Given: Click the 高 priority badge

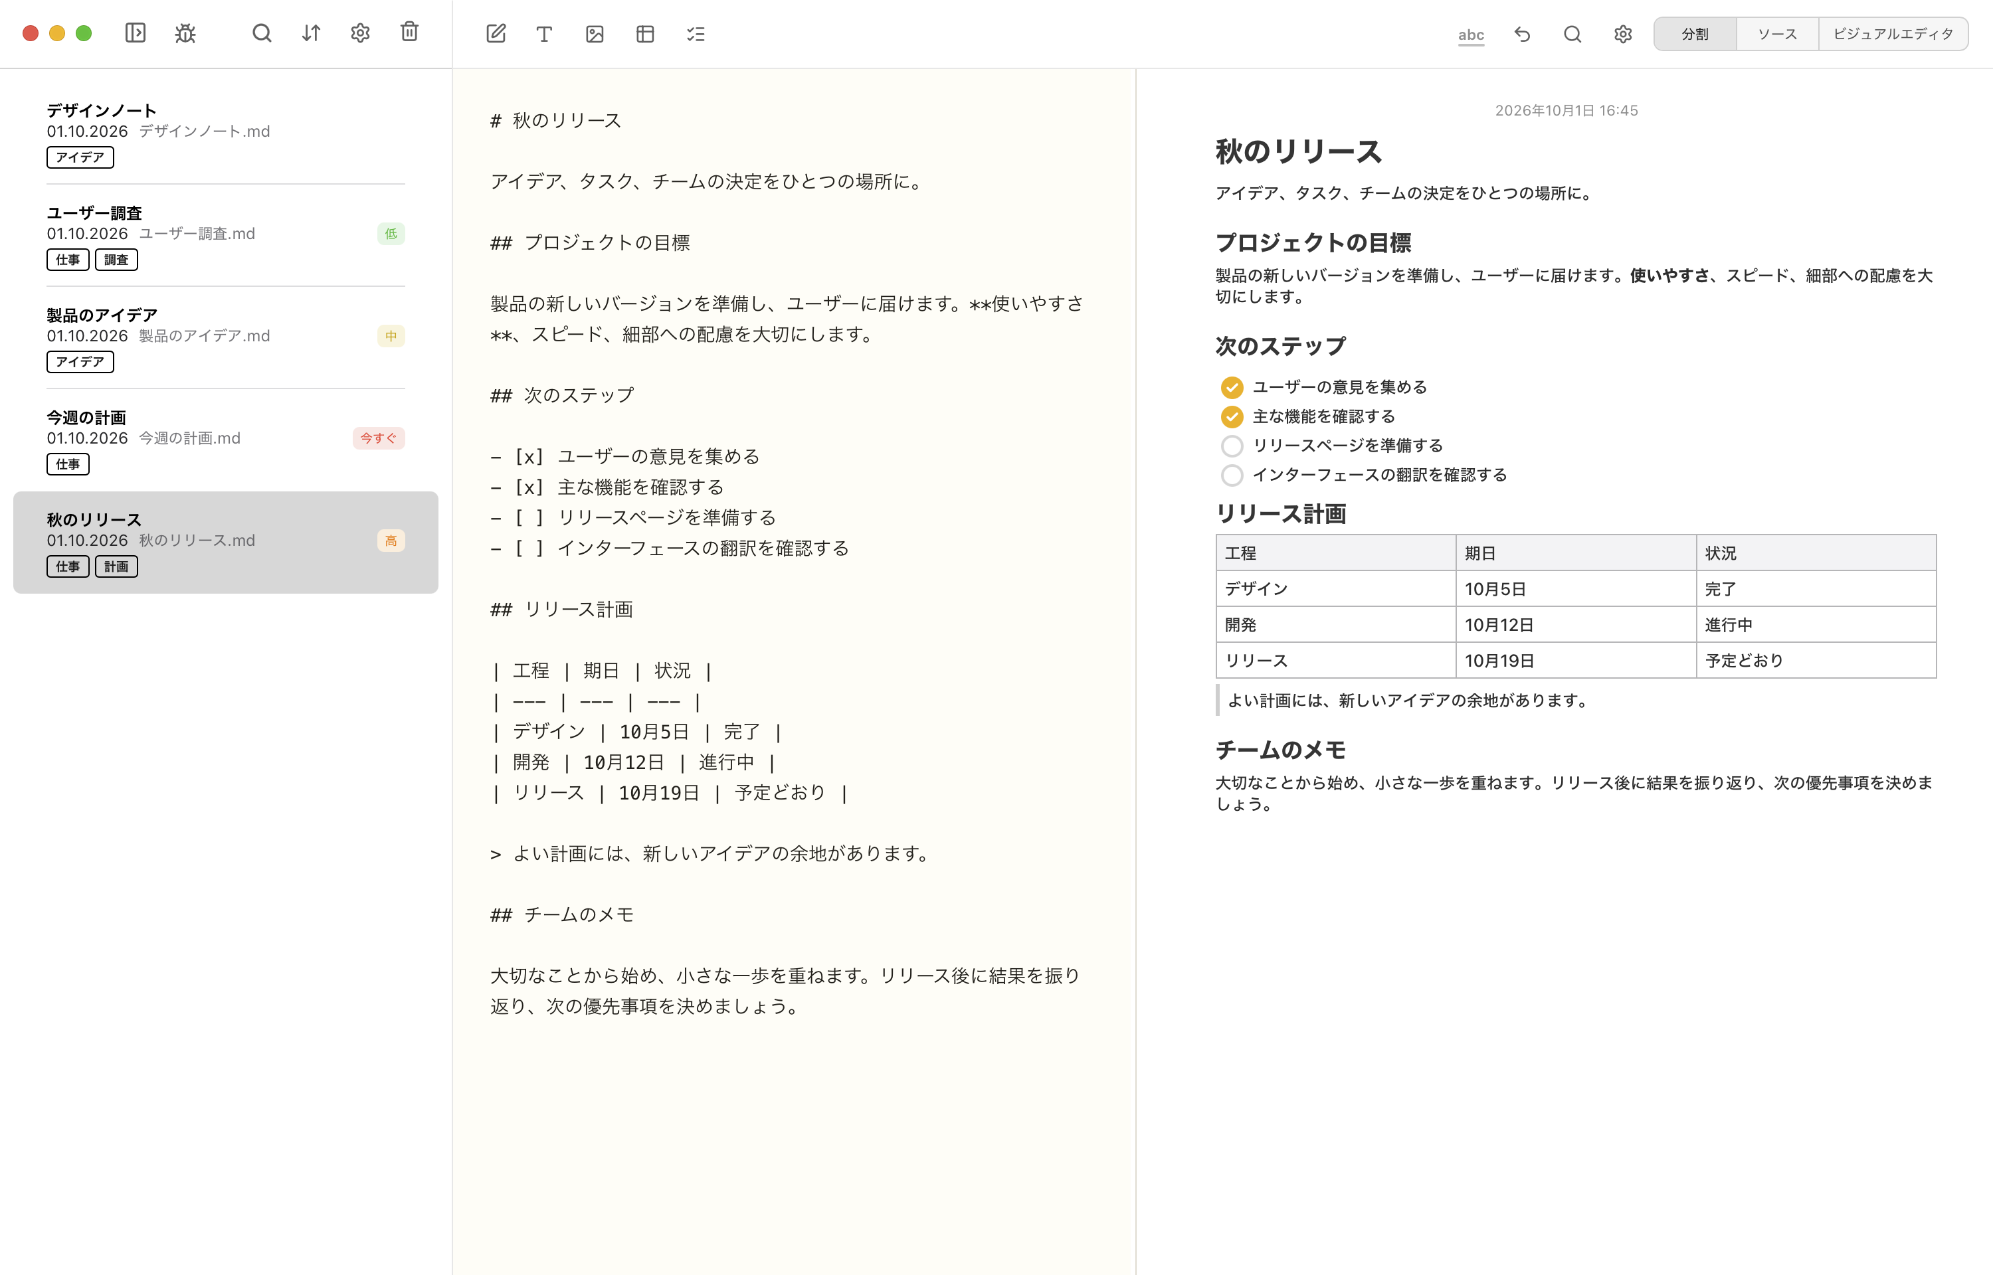Looking at the screenshot, I should pyautogui.click(x=391, y=541).
